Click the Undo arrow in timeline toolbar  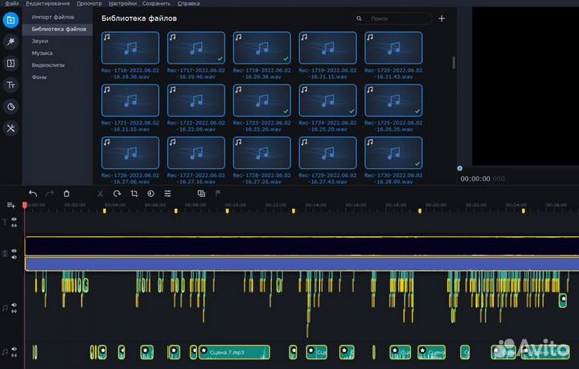pyautogui.click(x=33, y=193)
